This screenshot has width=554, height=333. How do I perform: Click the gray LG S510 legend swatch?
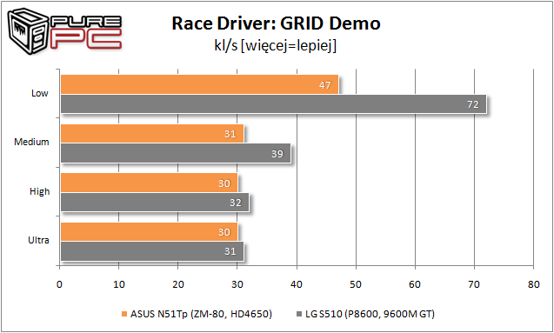coord(298,314)
